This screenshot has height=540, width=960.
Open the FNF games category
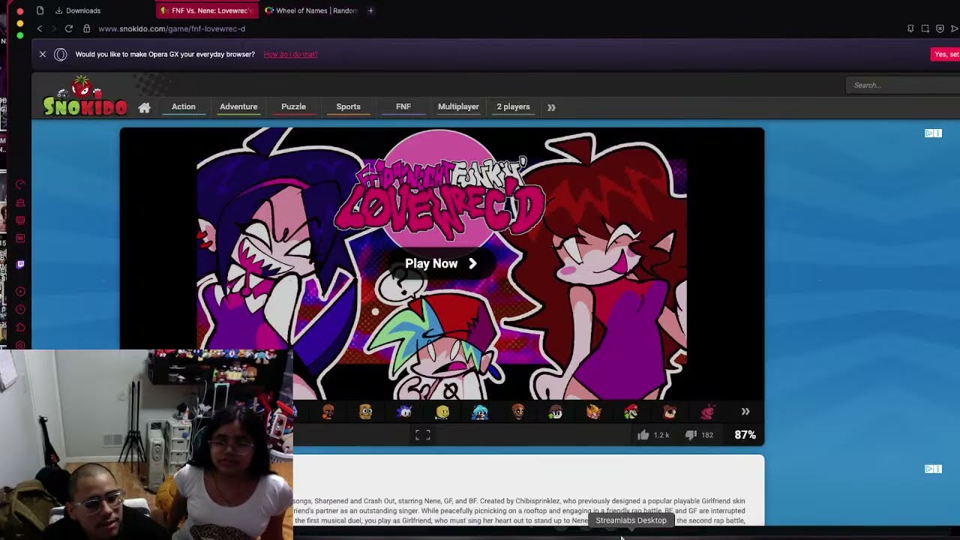[403, 106]
